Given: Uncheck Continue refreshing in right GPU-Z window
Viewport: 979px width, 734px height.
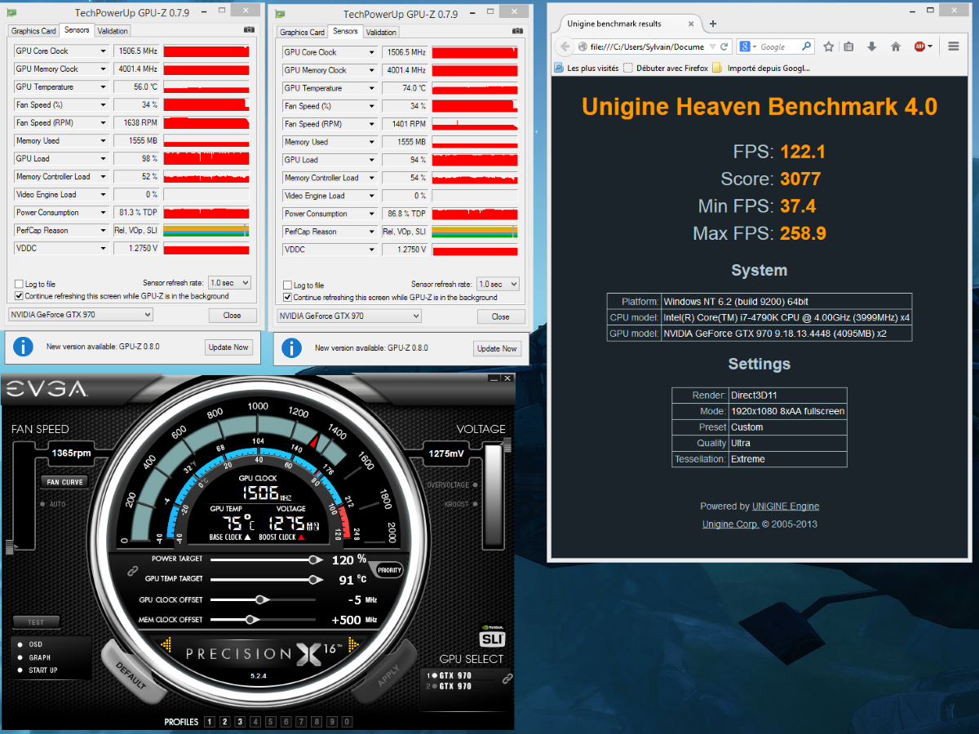Looking at the screenshot, I should pyautogui.click(x=287, y=298).
